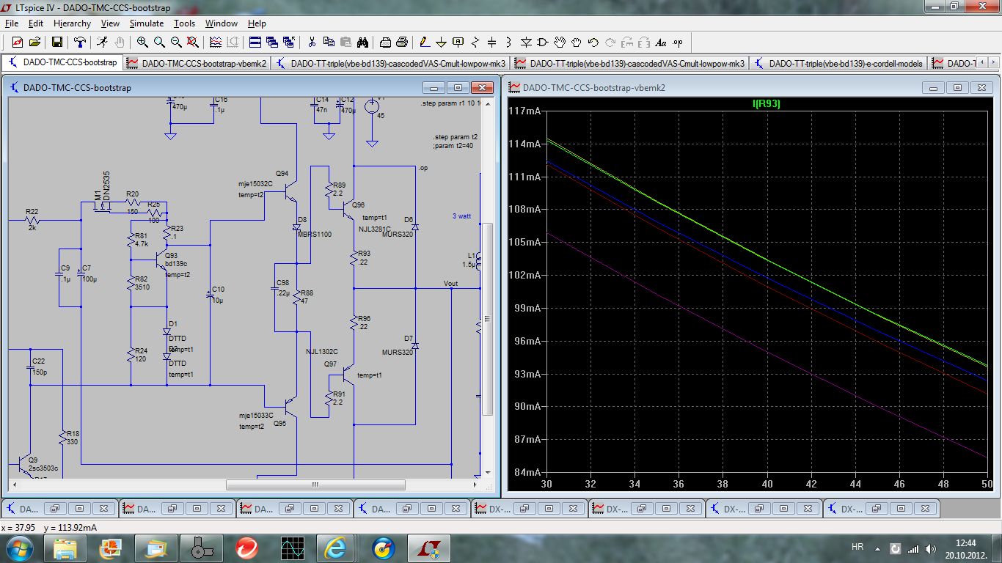The width and height of the screenshot is (1002, 563).
Task: Open Windows Explorer from the taskbar
Action: (65, 548)
